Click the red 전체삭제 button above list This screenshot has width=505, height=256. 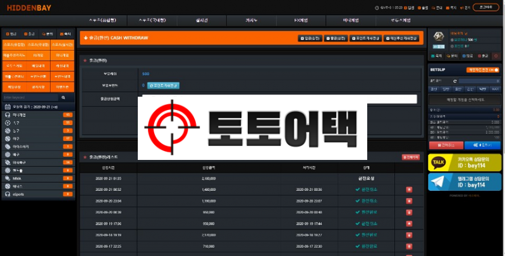point(411,157)
